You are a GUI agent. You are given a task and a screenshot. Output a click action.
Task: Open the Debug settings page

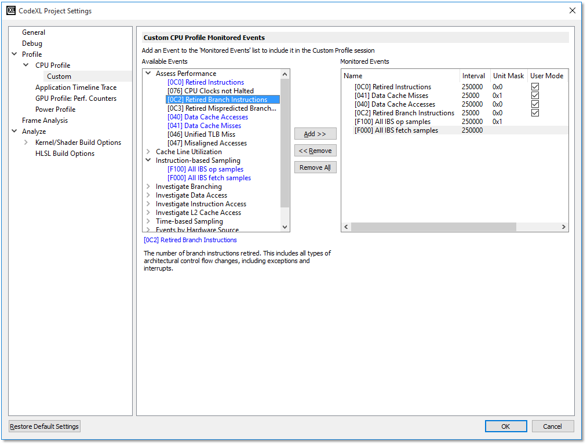[x=32, y=43]
